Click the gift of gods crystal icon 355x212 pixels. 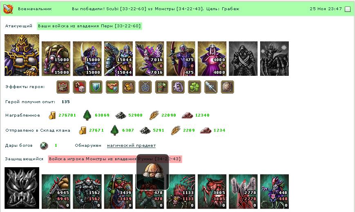click(x=44, y=146)
